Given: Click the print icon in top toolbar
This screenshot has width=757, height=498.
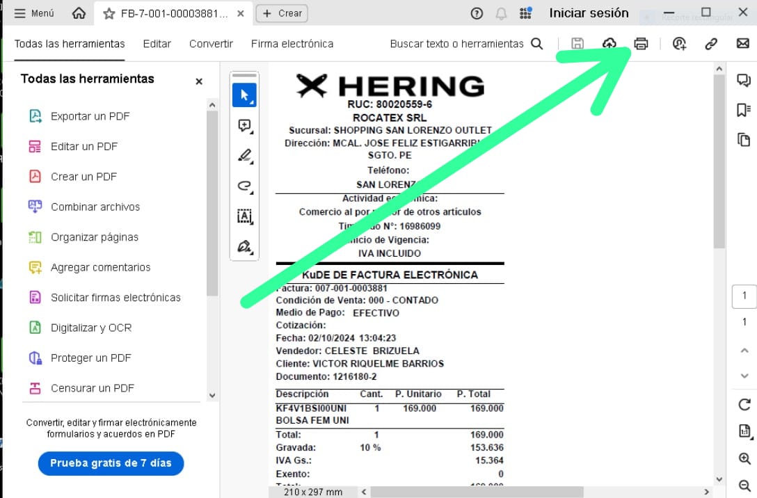Looking at the screenshot, I should pos(641,44).
